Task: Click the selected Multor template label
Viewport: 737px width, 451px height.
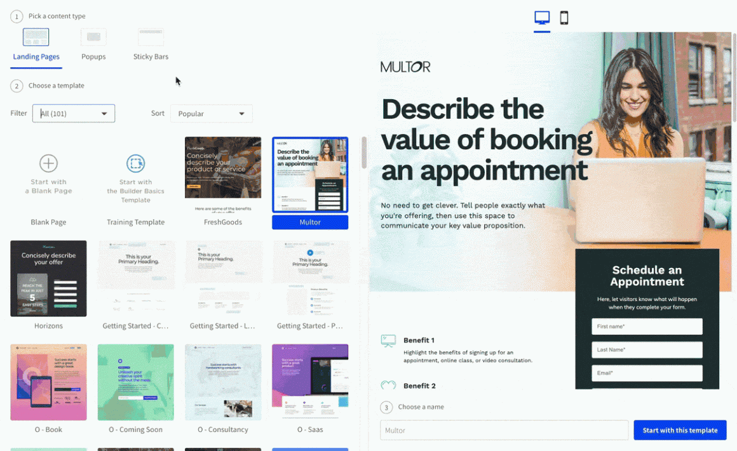Action: pos(310,222)
